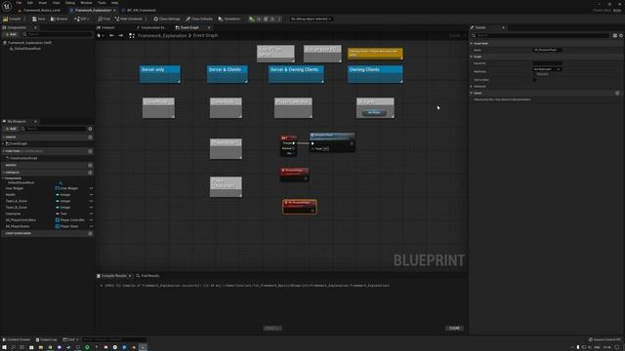Close the Event Graph tab
625x351 pixels.
[209, 27]
